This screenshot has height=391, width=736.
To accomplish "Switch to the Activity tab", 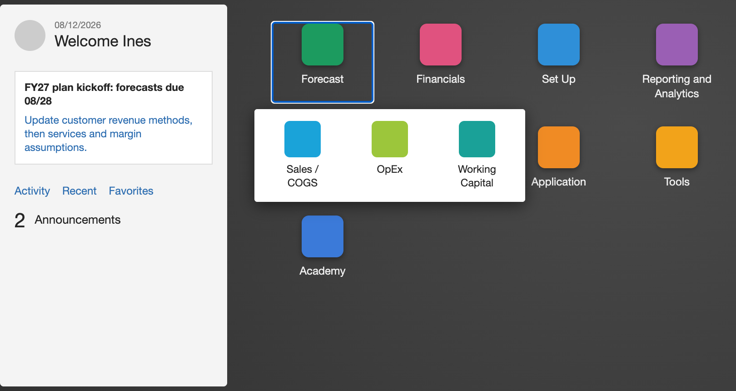I will pos(32,191).
